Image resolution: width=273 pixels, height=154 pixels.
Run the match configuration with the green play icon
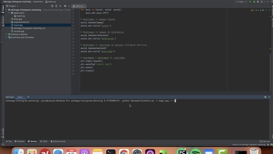[250, 2]
